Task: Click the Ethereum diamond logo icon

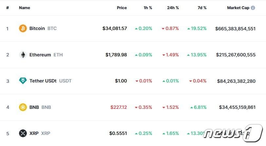Action: point(23,55)
